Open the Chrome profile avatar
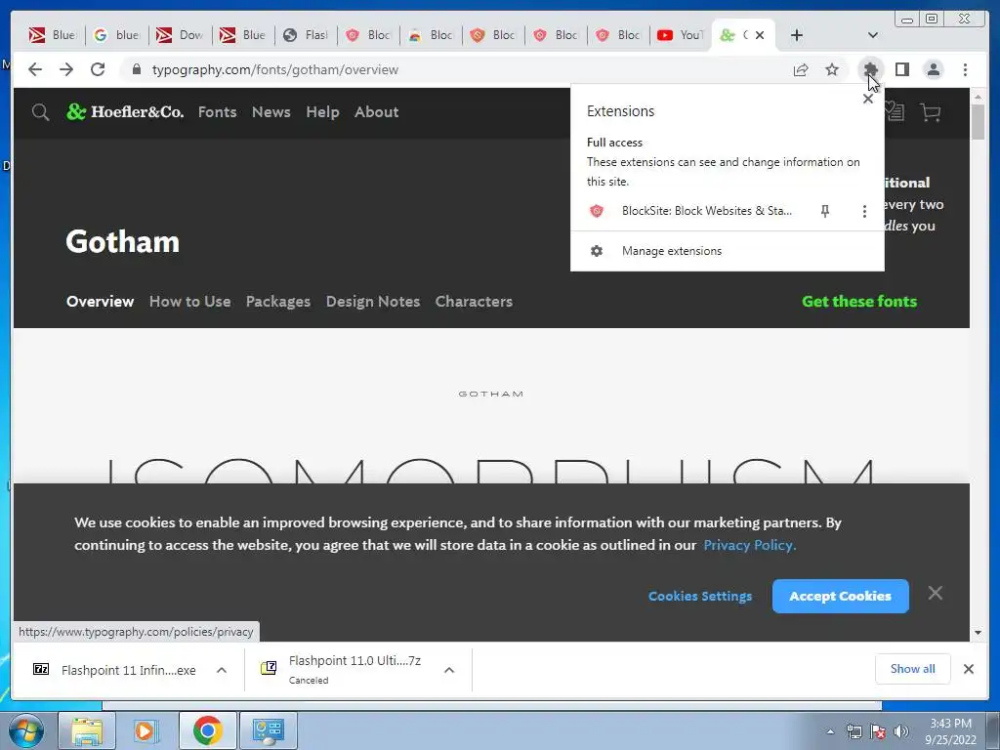1000x750 pixels. pyautogui.click(x=933, y=69)
